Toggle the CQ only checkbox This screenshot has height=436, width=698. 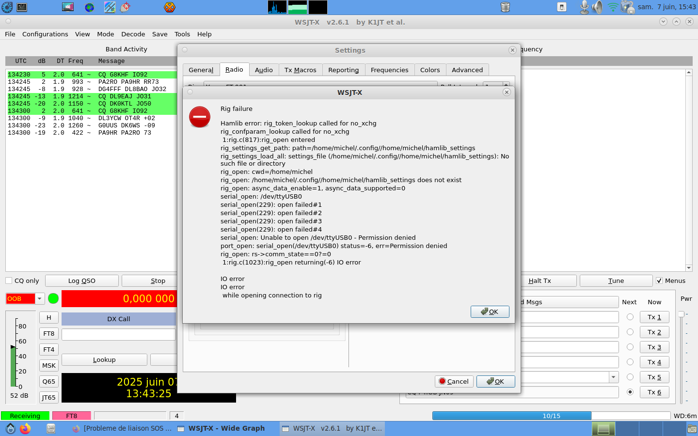(9, 280)
